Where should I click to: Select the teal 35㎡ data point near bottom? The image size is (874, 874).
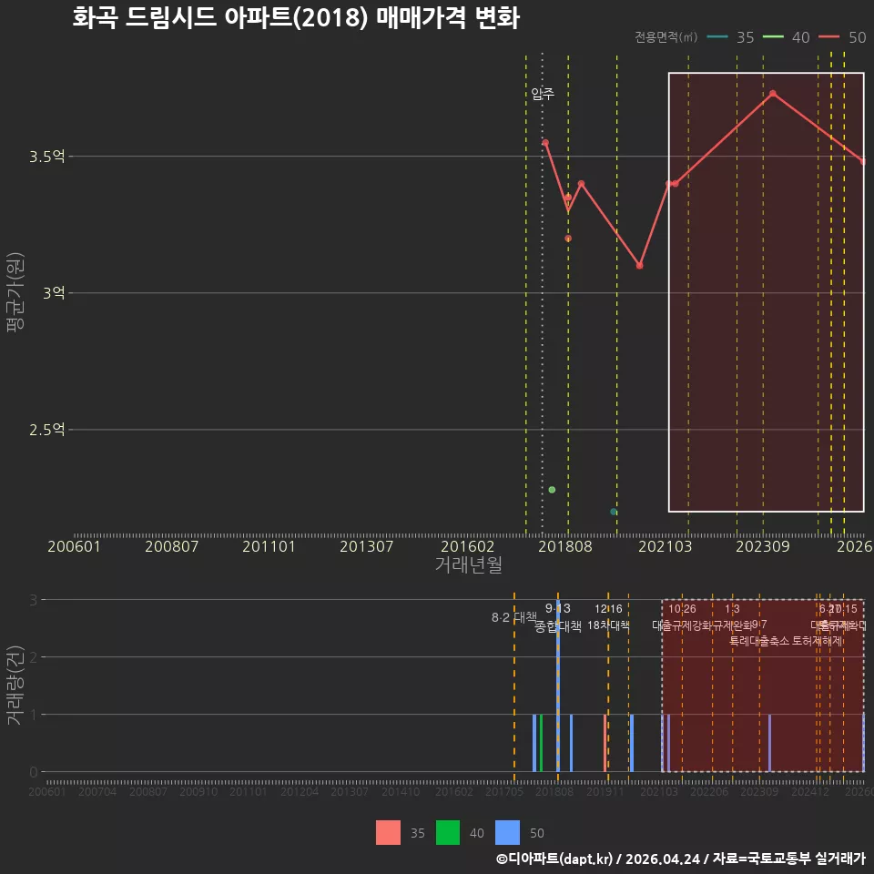614,512
